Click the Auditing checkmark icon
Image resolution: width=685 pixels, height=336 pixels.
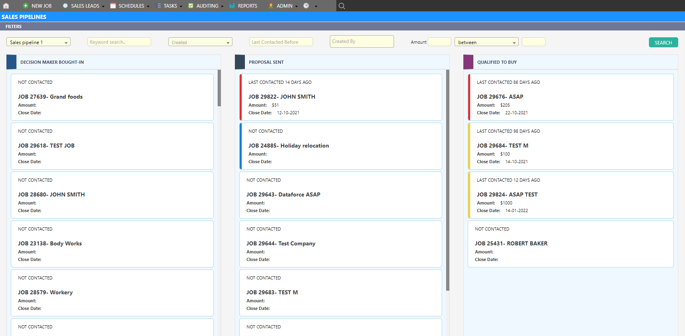point(191,6)
